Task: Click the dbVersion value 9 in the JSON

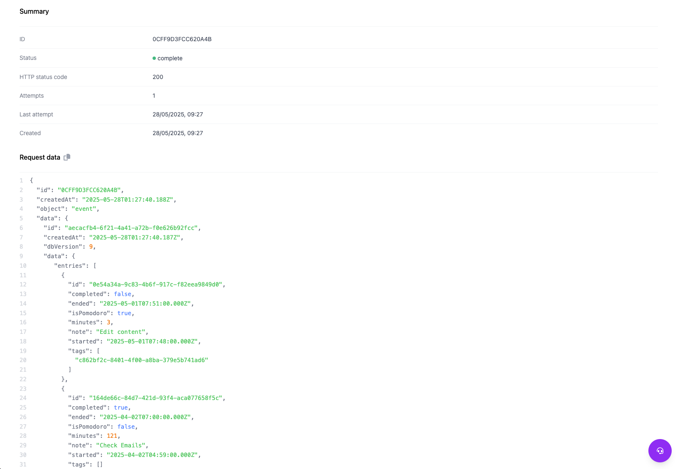Action: (91, 247)
